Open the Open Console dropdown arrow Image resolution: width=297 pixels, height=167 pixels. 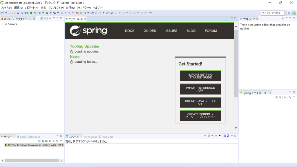pyautogui.click(x=220, y=136)
